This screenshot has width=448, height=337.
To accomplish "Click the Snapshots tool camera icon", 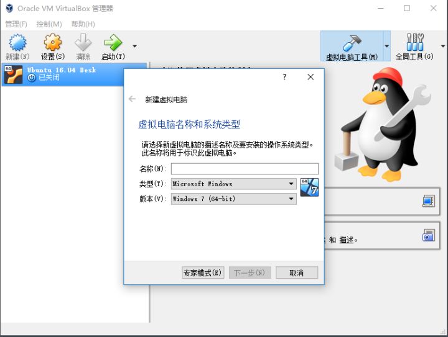I will coord(429,235).
